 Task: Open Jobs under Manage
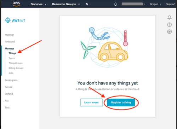tap(11, 73)
